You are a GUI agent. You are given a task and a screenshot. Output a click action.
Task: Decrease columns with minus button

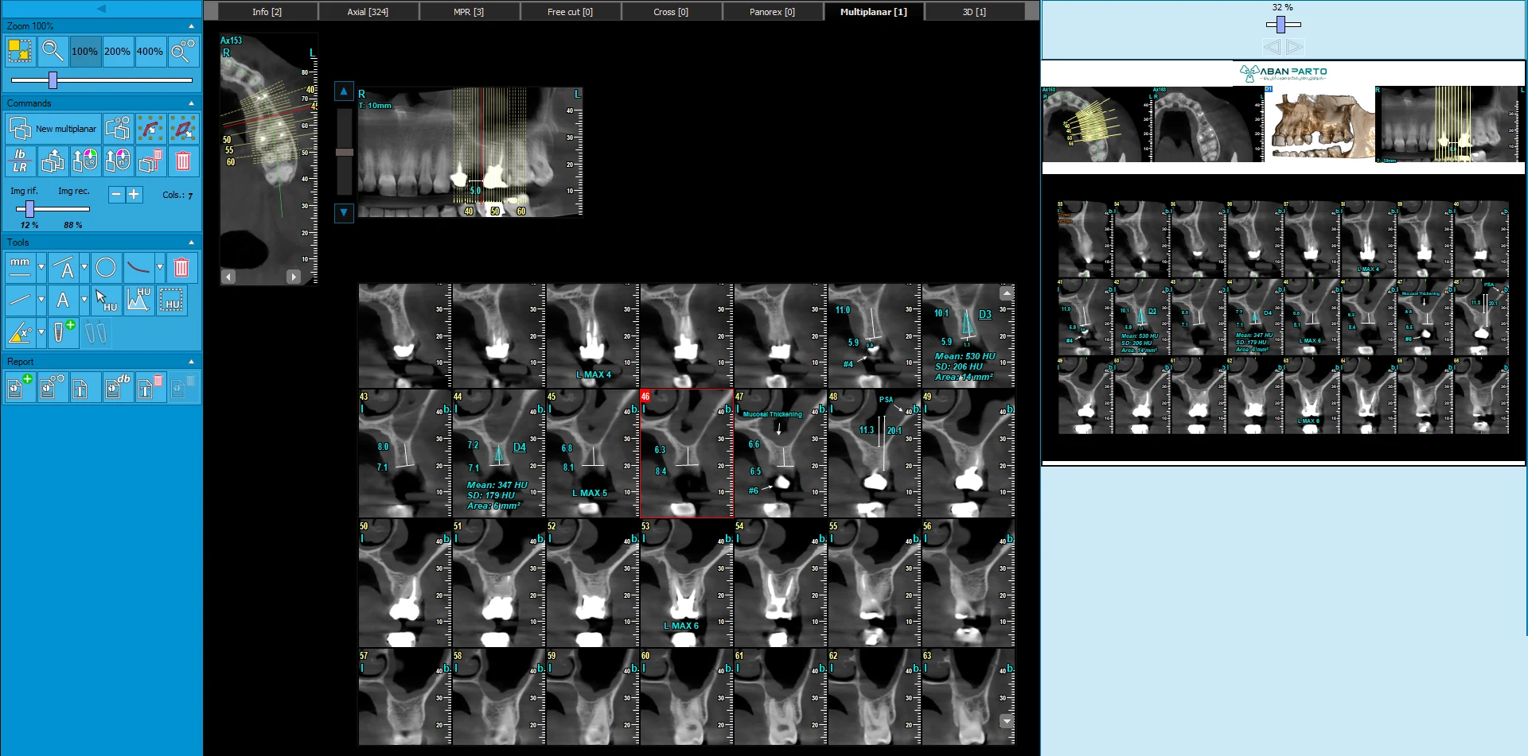116,194
